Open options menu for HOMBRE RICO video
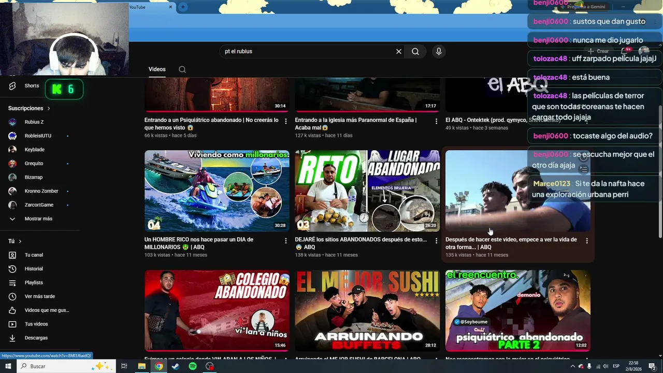 285,241
